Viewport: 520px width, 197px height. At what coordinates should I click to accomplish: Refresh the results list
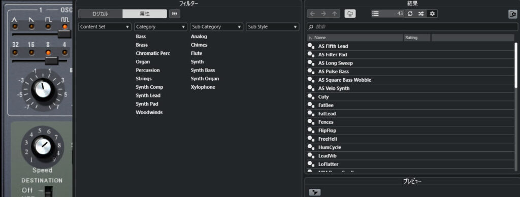click(x=410, y=14)
